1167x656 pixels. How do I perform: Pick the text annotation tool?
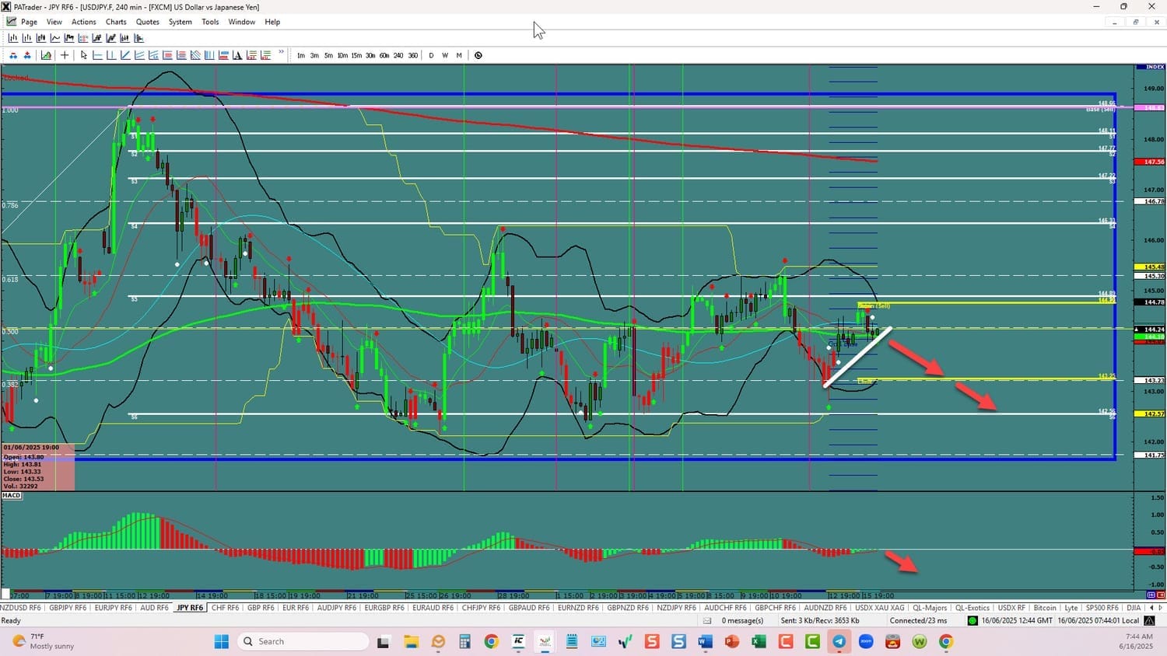coord(237,55)
